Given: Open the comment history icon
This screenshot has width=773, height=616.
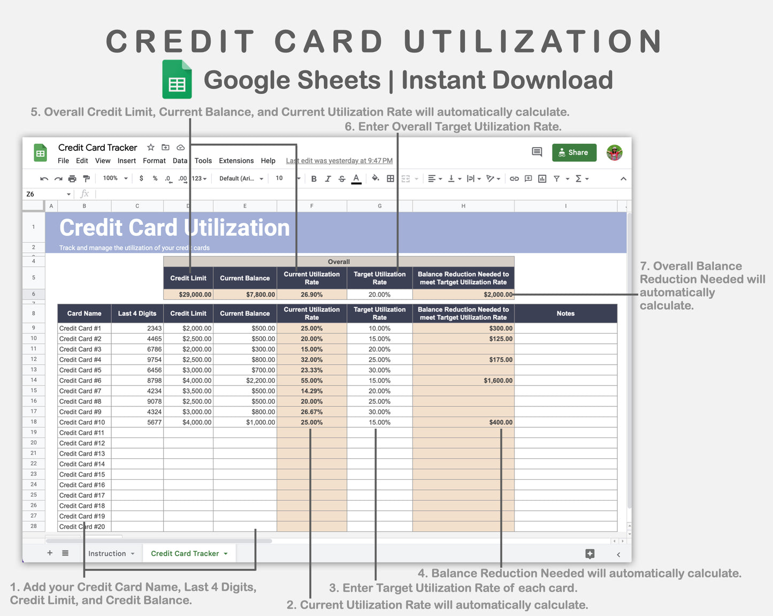Looking at the screenshot, I should [x=537, y=152].
